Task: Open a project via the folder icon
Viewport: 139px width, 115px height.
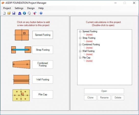Action: click(x=9, y=13)
